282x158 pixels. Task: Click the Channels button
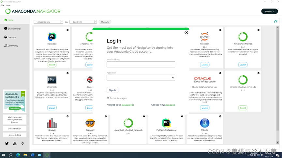[105, 22]
